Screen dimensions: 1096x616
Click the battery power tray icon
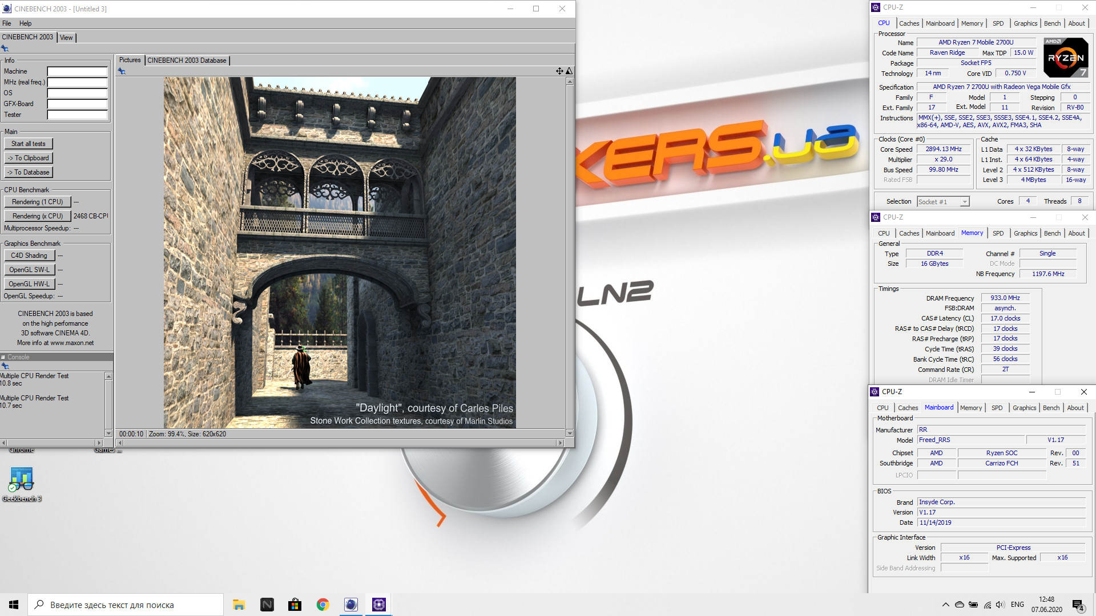[x=973, y=605]
